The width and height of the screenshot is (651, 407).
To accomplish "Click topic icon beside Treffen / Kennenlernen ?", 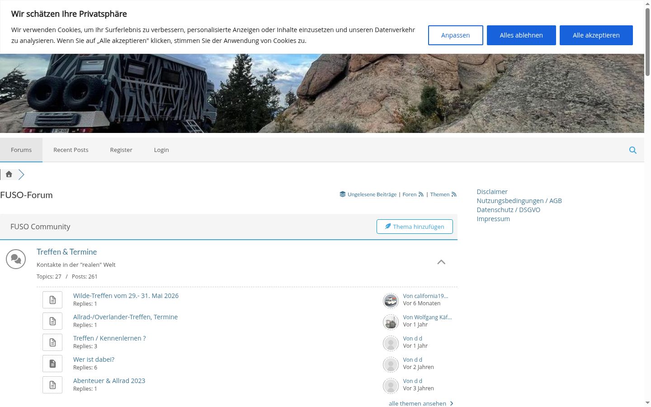I will tap(52, 342).
